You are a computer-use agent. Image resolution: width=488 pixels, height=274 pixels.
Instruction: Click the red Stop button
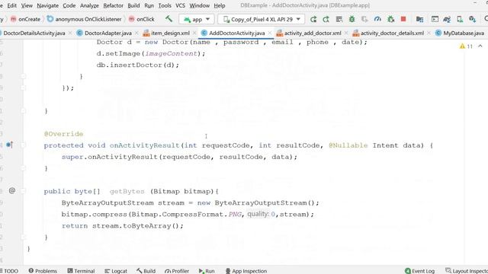(x=403, y=19)
